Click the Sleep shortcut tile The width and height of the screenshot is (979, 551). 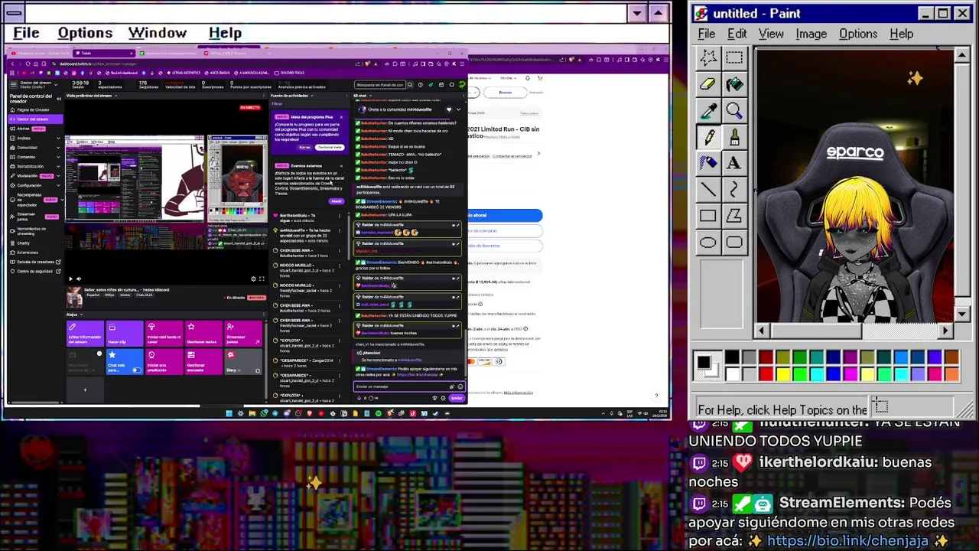pos(243,361)
